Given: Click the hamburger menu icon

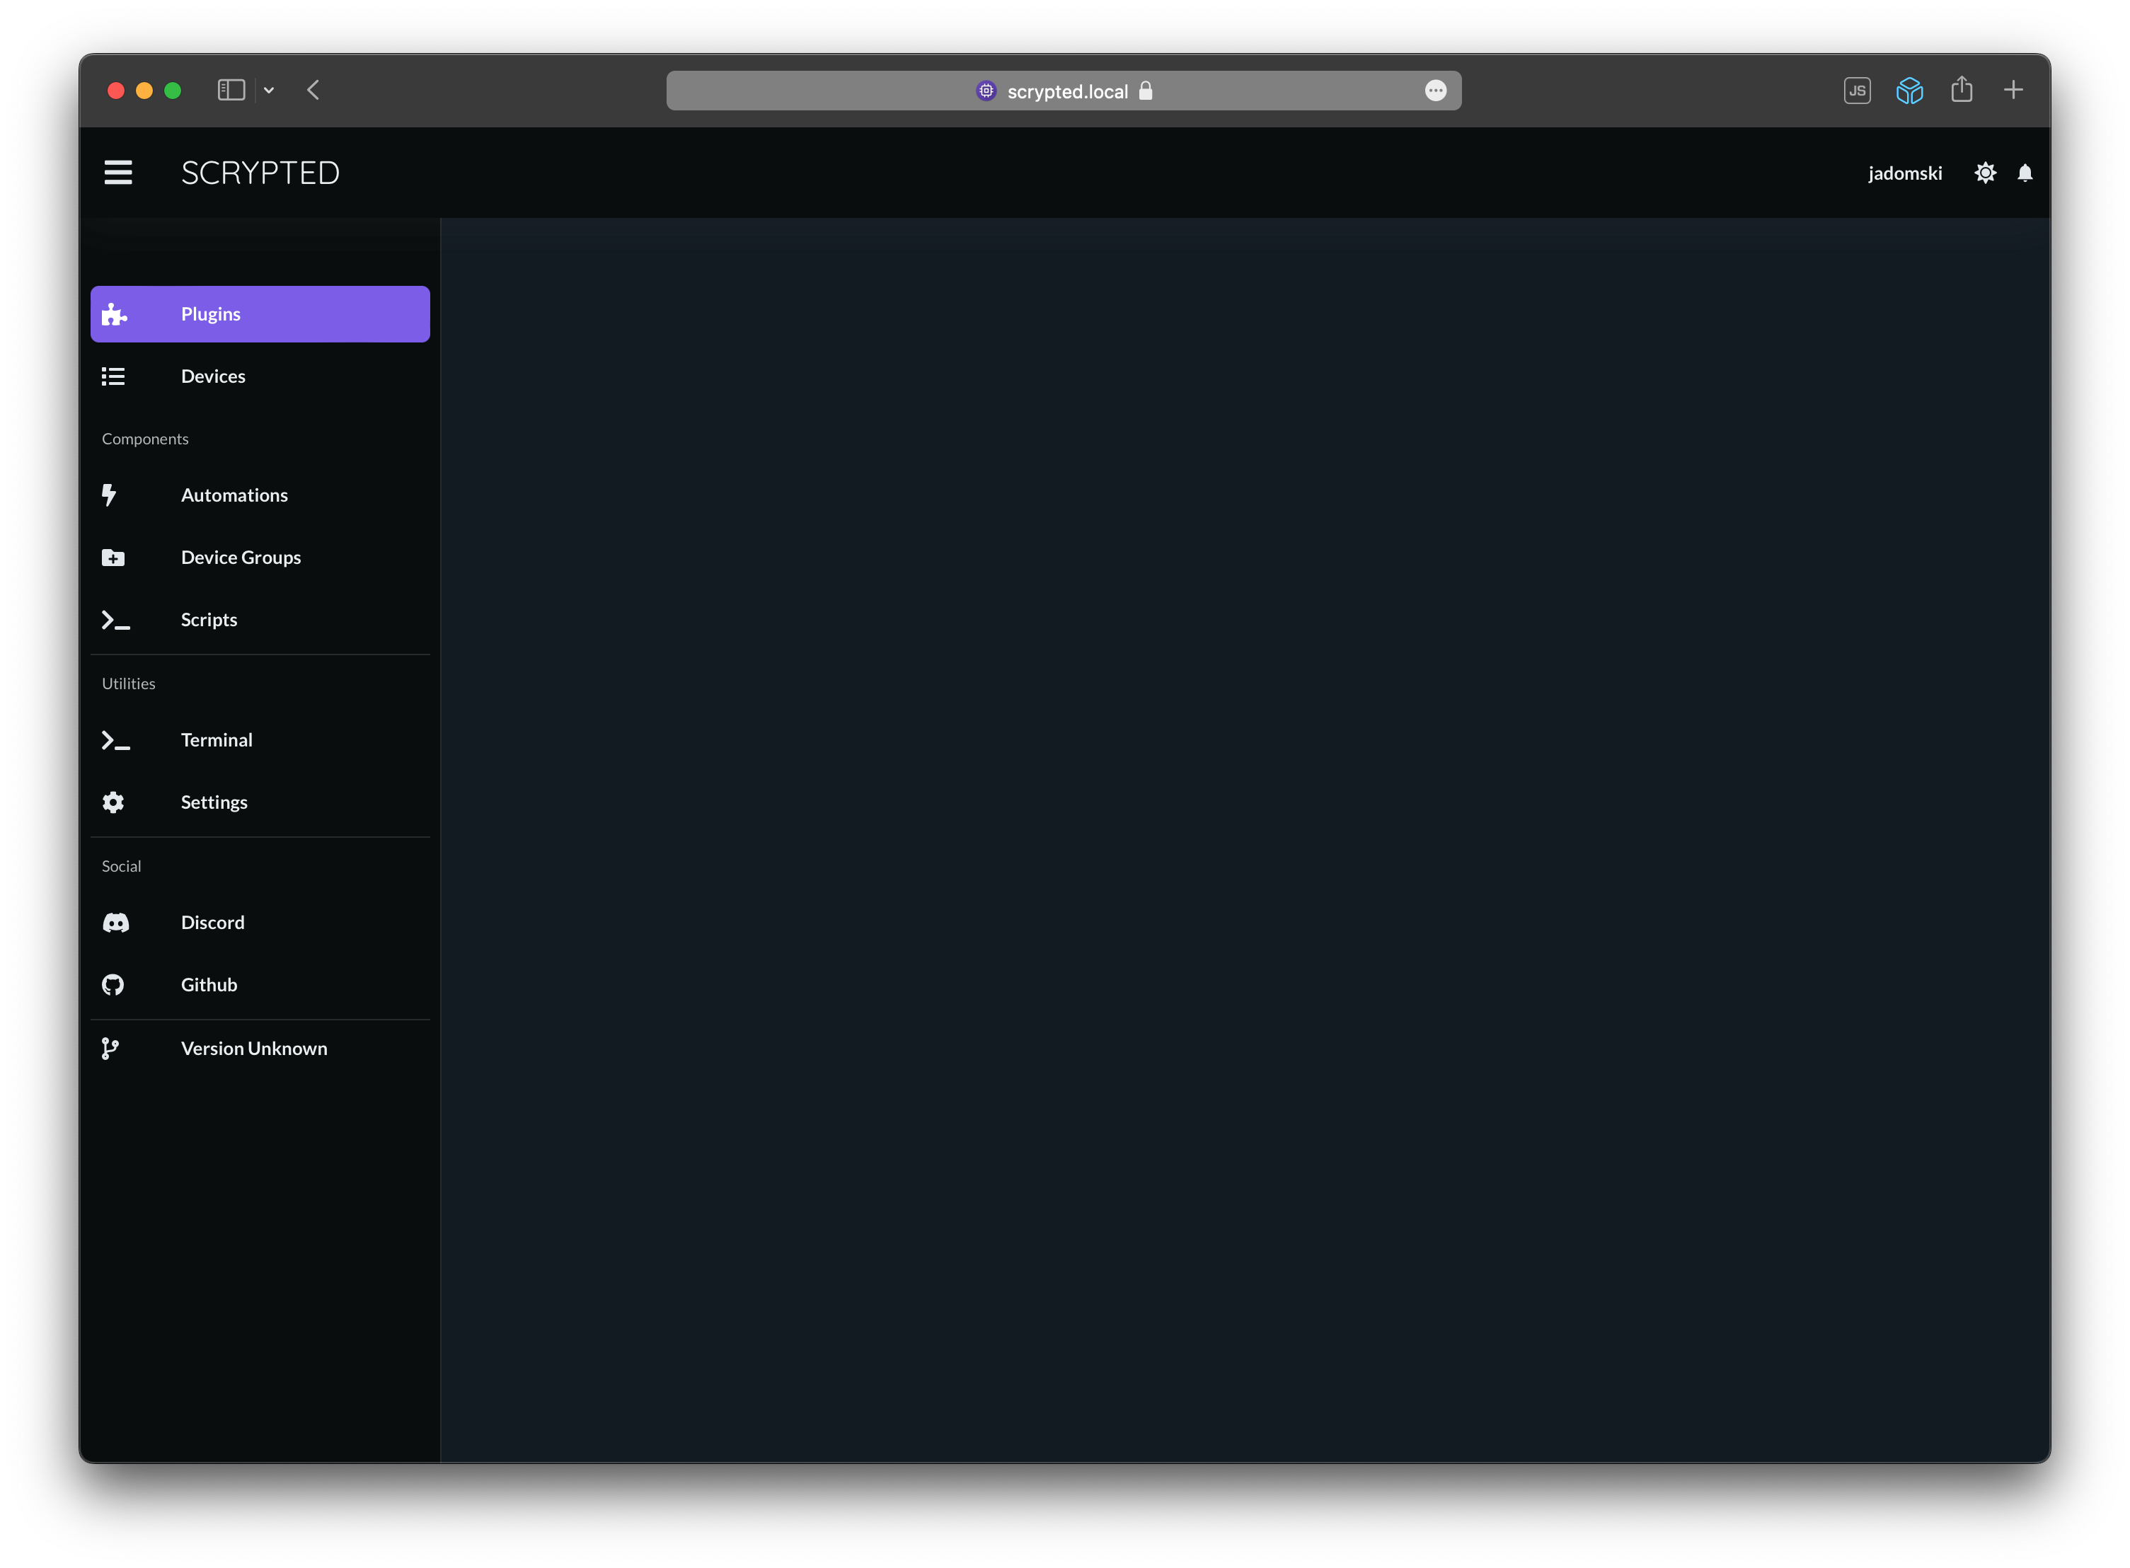Looking at the screenshot, I should [x=117, y=173].
